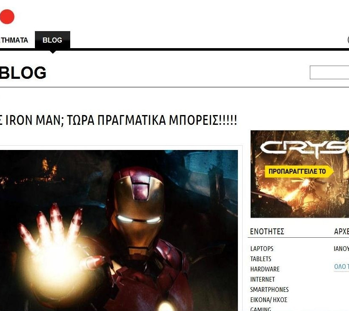Open the ΙΑΝΟΥ archive month link
Viewport: 349px width, 311px height.
point(341,249)
